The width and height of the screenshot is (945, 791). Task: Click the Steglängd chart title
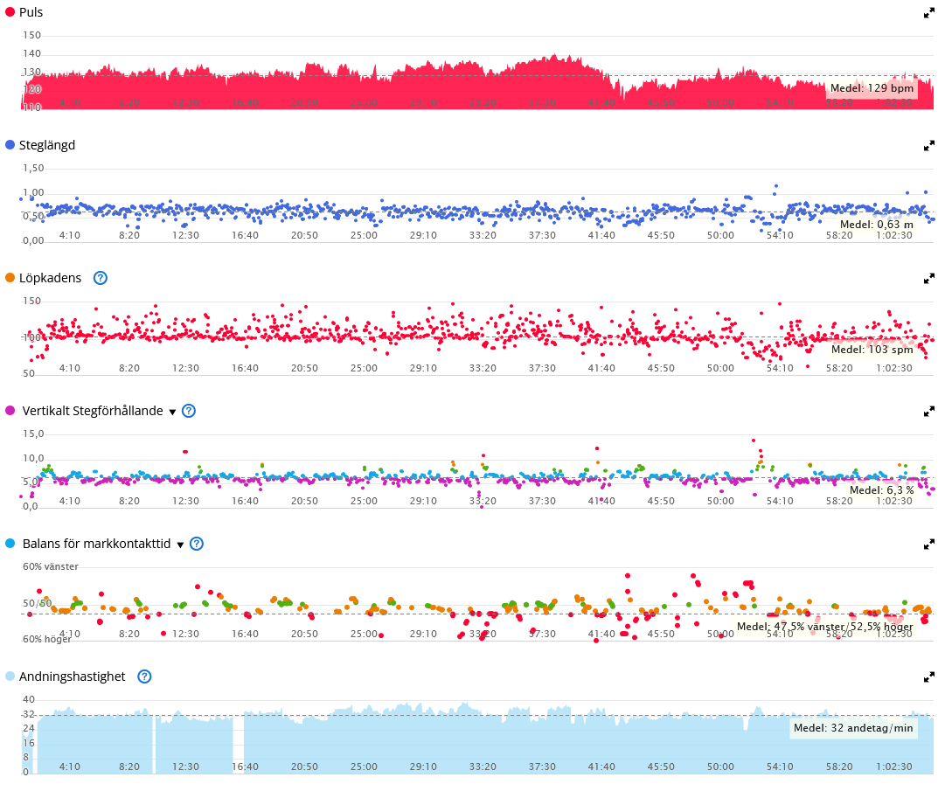tap(47, 145)
